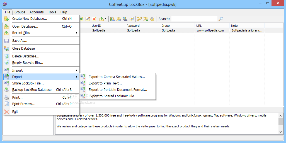Choose Print Preview entry
This screenshot has width=286, height=143.
point(42,104)
